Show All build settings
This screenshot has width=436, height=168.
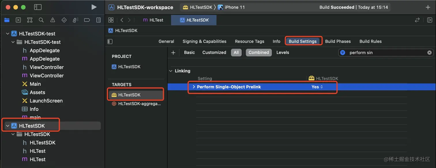pos(236,53)
